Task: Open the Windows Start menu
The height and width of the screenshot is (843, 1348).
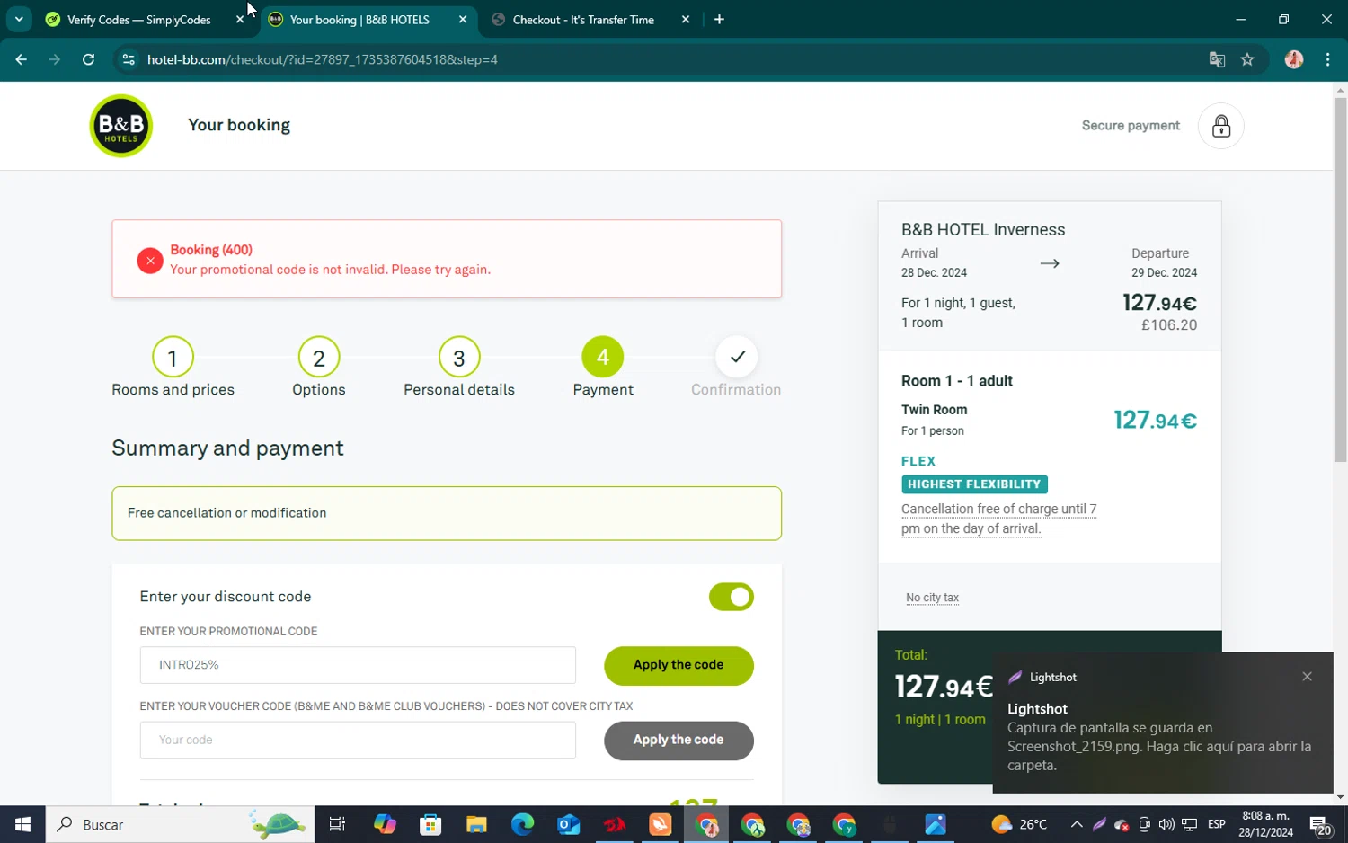Action: pos(22,824)
